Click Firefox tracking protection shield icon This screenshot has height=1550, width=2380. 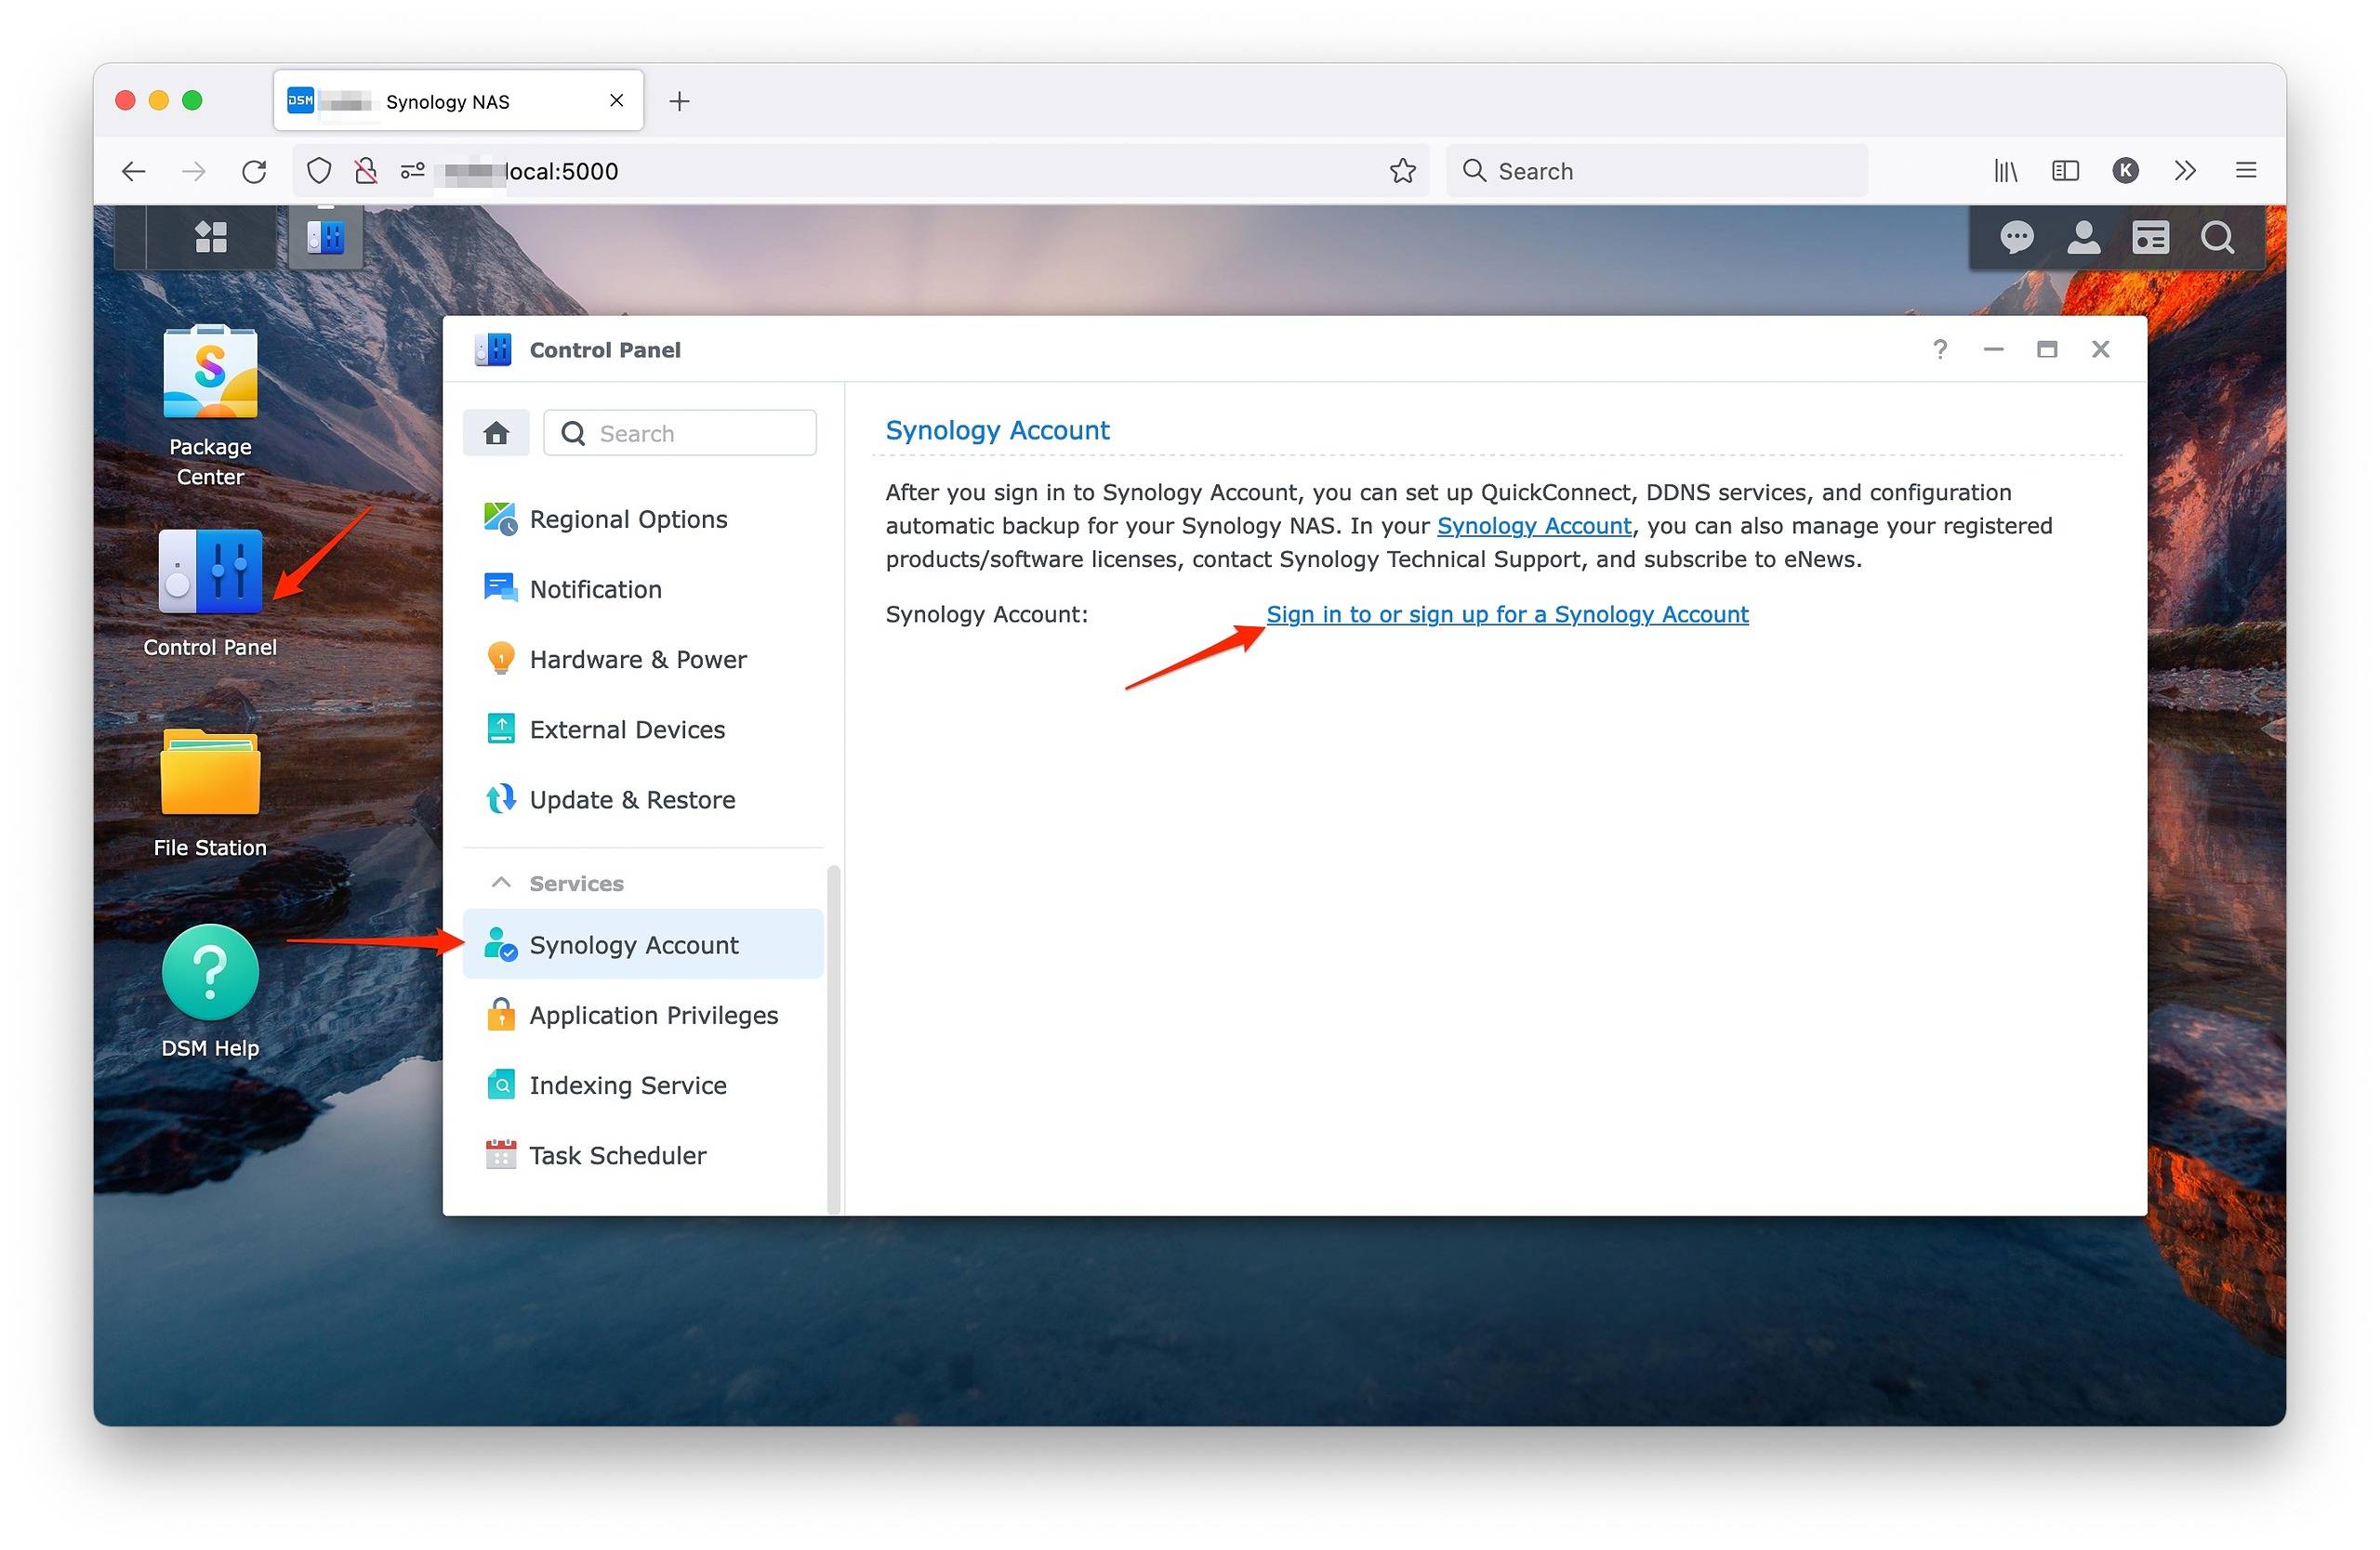point(318,170)
